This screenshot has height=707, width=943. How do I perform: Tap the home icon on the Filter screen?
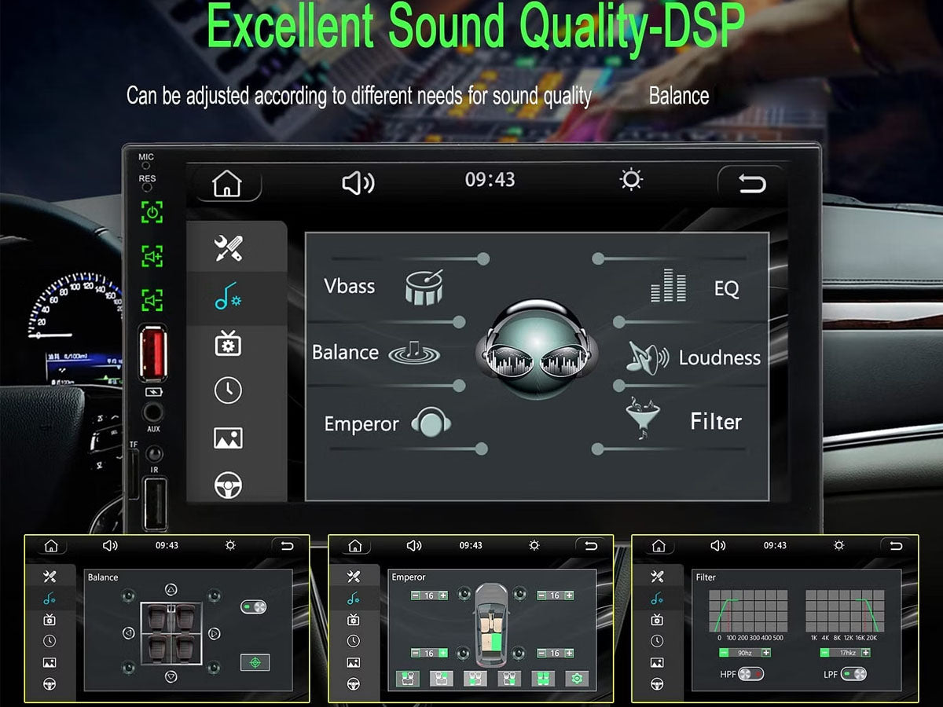[659, 546]
